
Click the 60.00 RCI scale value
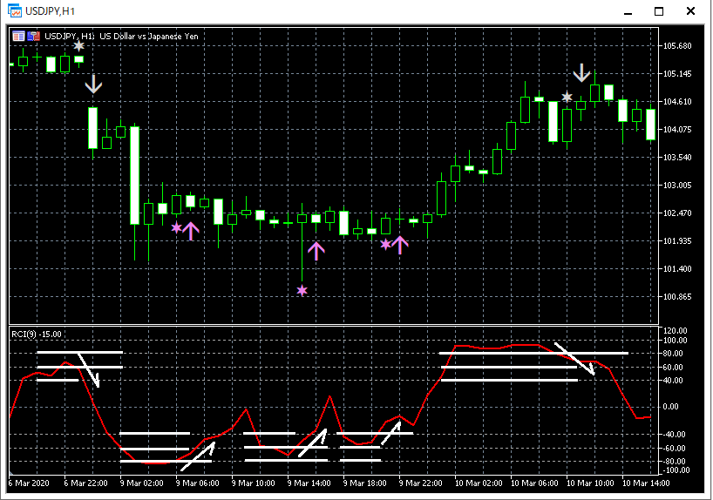[x=673, y=368]
